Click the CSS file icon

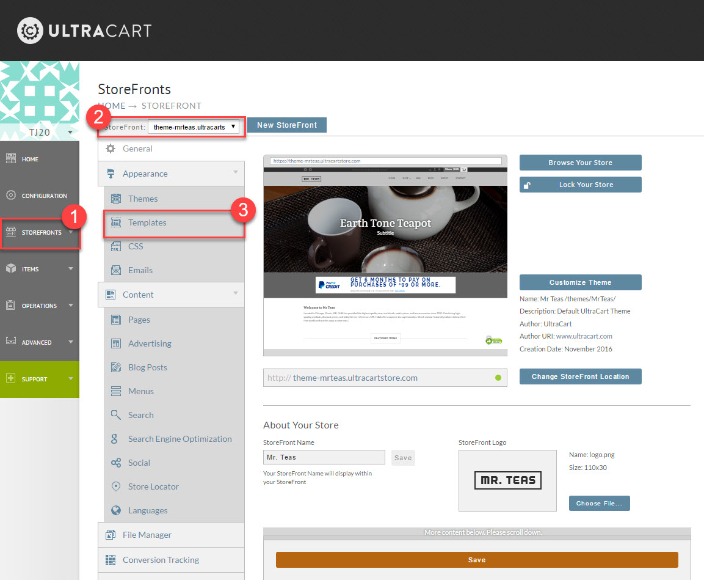click(x=116, y=246)
